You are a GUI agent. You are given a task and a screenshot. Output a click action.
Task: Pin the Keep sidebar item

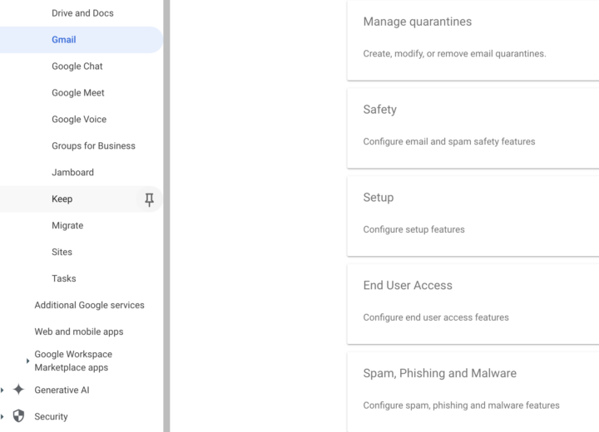[149, 199]
